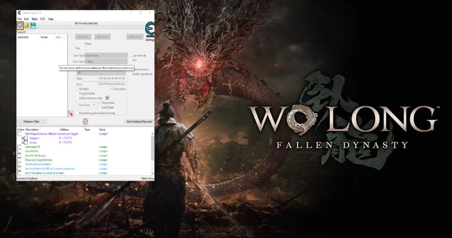Select the Last Digits radio button
The image size is (452, 238).
coord(100,107)
